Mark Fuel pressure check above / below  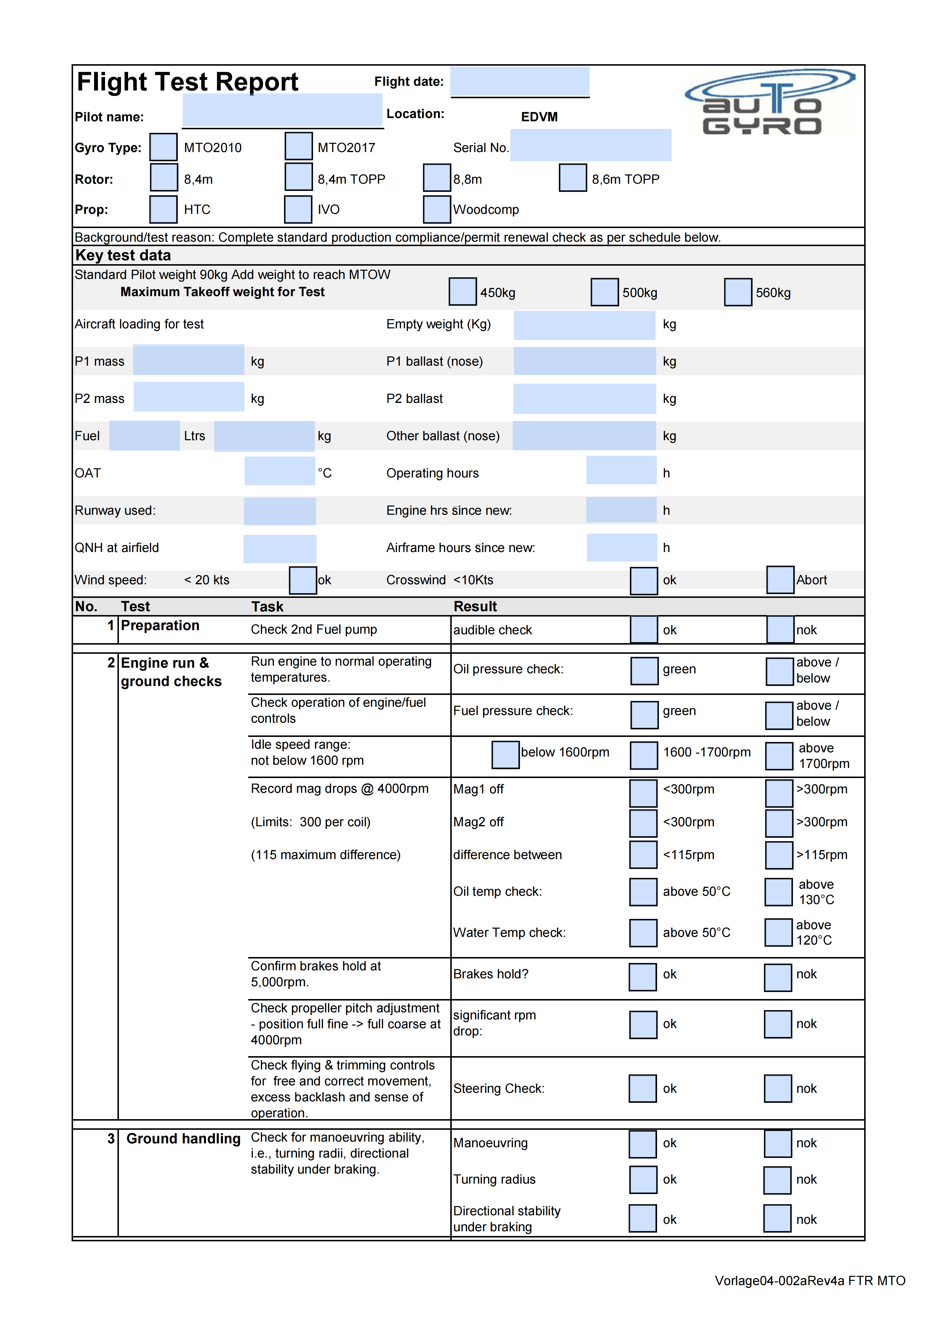pos(779,716)
